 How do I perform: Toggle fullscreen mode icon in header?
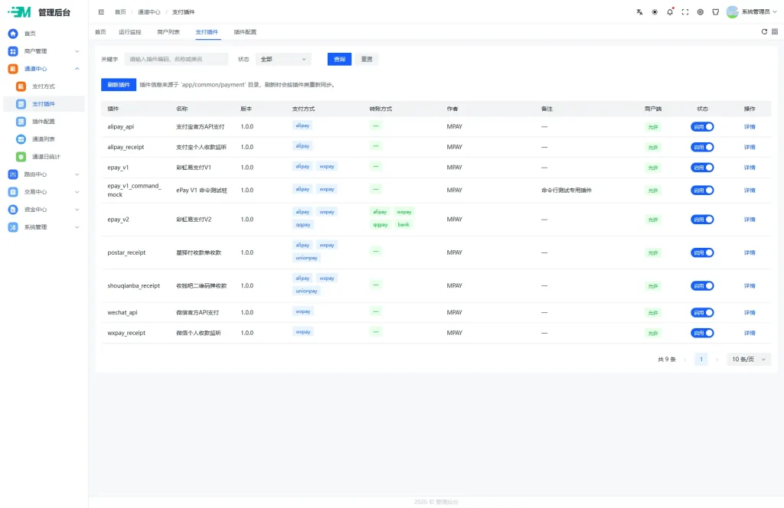point(685,12)
